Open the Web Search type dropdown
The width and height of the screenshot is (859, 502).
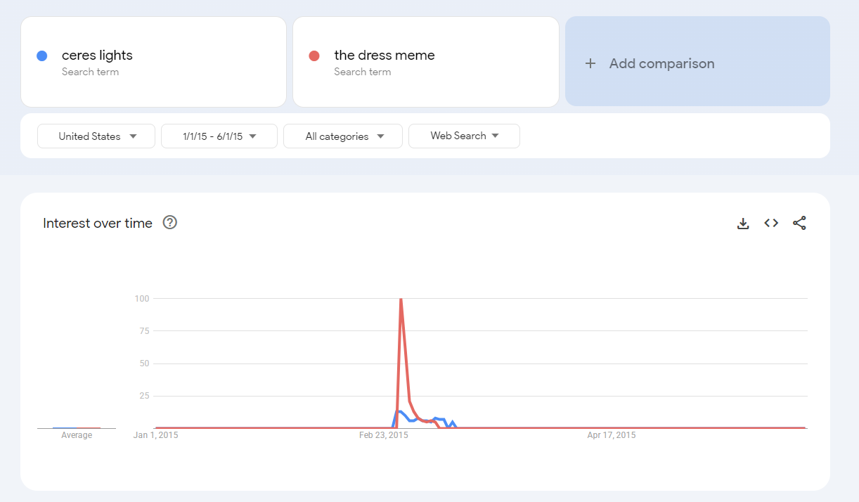point(464,136)
